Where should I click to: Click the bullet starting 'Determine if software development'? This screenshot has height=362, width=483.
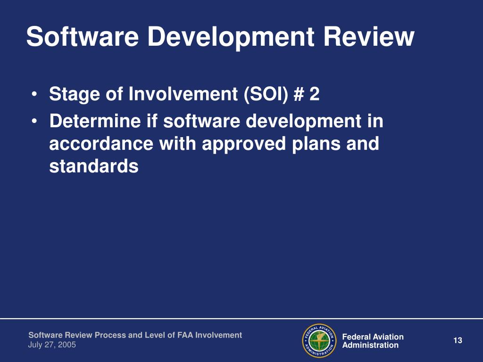[x=216, y=143]
